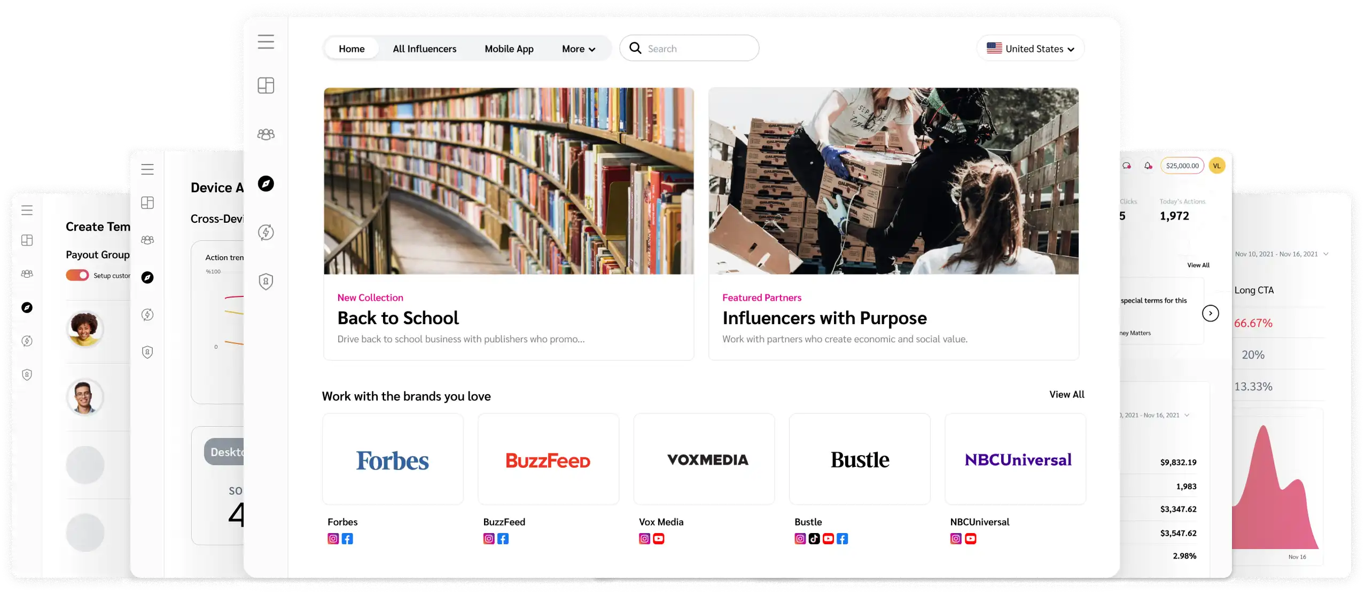This screenshot has height=595, width=1365.
Task: Click View All brands link
Action: click(x=1066, y=394)
